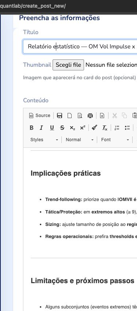Click the New Page icon
This screenshot has width=137, height=311.
point(69,116)
